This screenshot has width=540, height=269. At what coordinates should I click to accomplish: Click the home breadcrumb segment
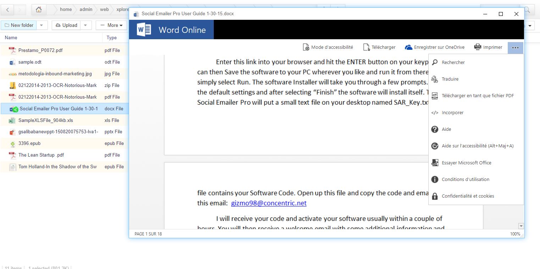pyautogui.click(x=66, y=10)
